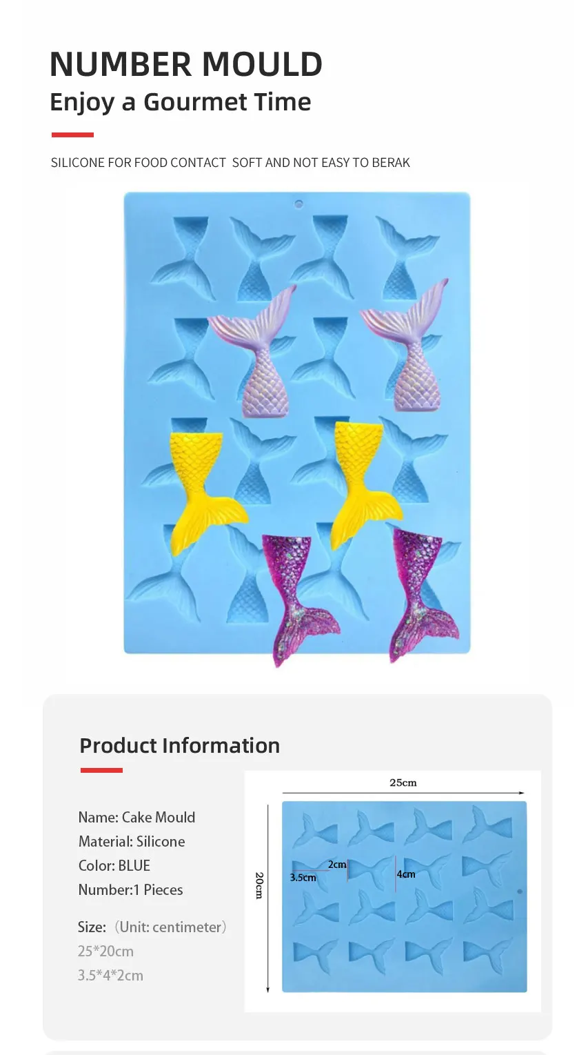The height and width of the screenshot is (1055, 588).
Task: Click the Name: Cake Mould line
Action: (x=136, y=818)
